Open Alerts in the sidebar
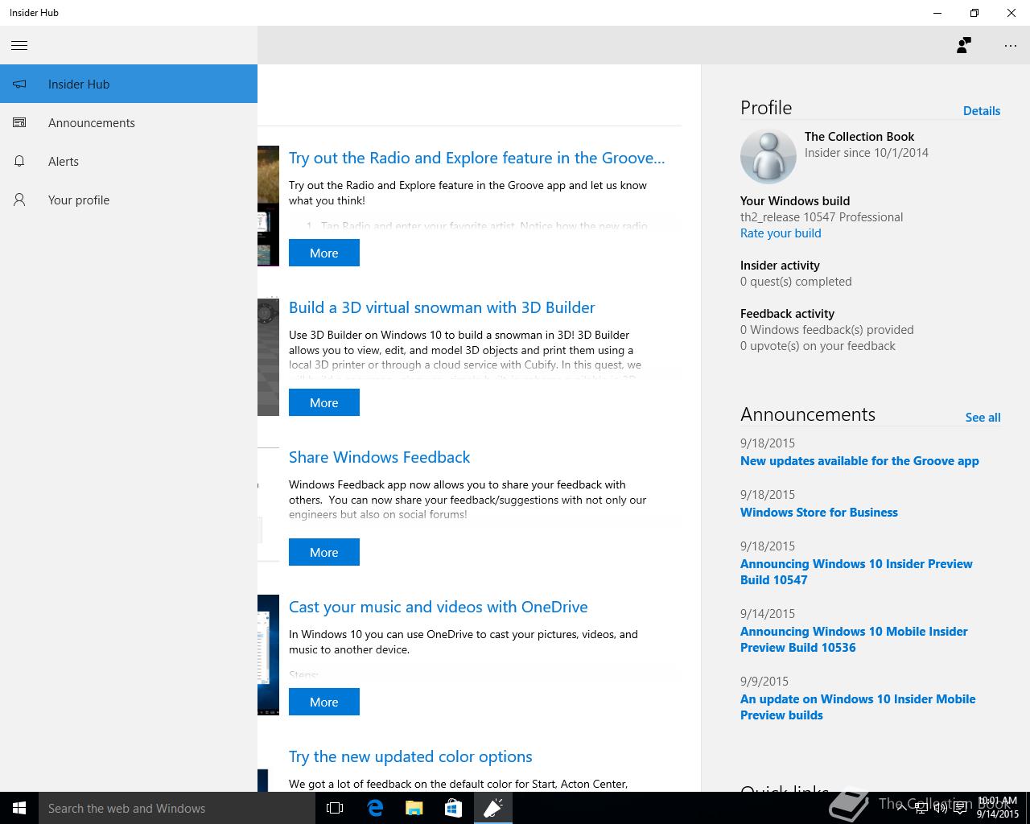This screenshot has height=824, width=1030. tap(129, 161)
